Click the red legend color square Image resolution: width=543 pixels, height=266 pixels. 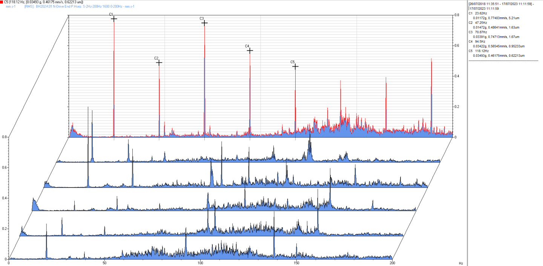[2, 2]
